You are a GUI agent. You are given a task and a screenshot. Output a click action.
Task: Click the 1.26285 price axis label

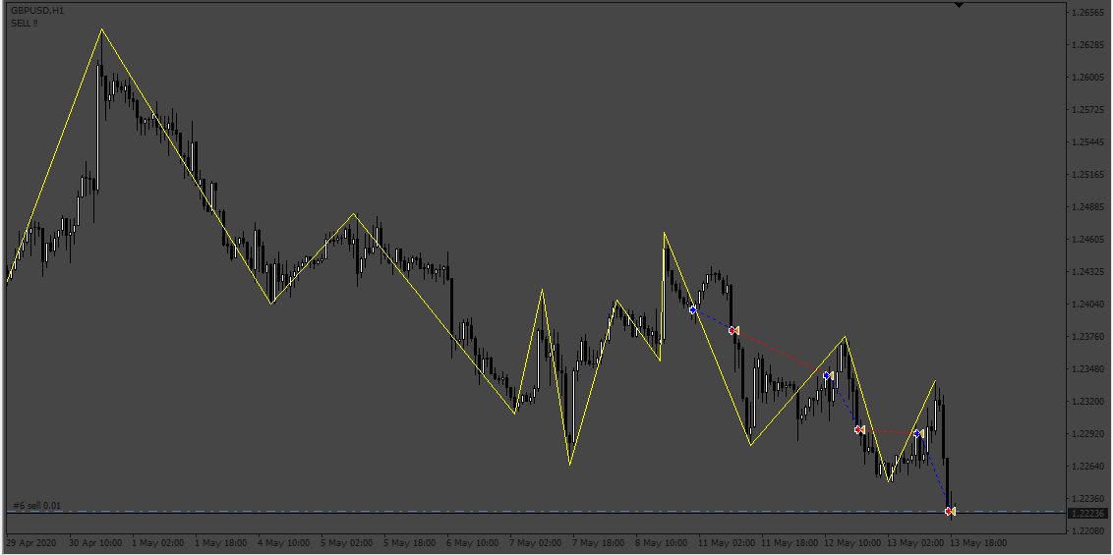pos(1086,44)
